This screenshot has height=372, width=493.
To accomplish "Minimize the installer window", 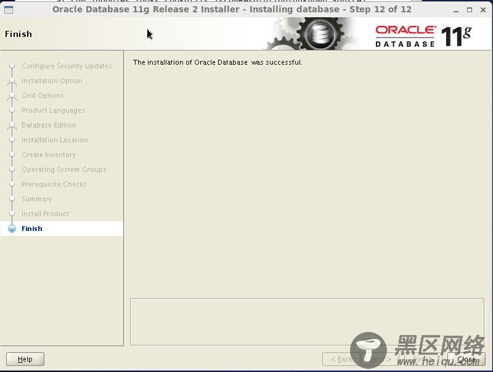I will [x=456, y=10].
